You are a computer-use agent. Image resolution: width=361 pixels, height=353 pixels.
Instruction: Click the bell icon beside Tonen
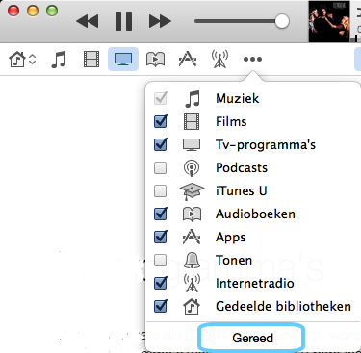click(x=192, y=260)
